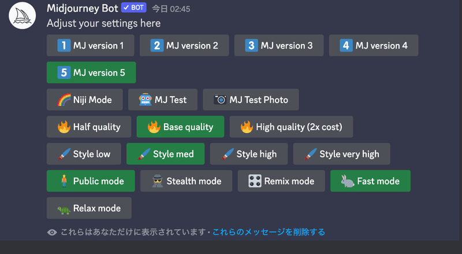The height and width of the screenshot is (254, 462).
Task: Click the number 1 icon on MJ version 1
Action: pyautogui.click(x=64, y=46)
